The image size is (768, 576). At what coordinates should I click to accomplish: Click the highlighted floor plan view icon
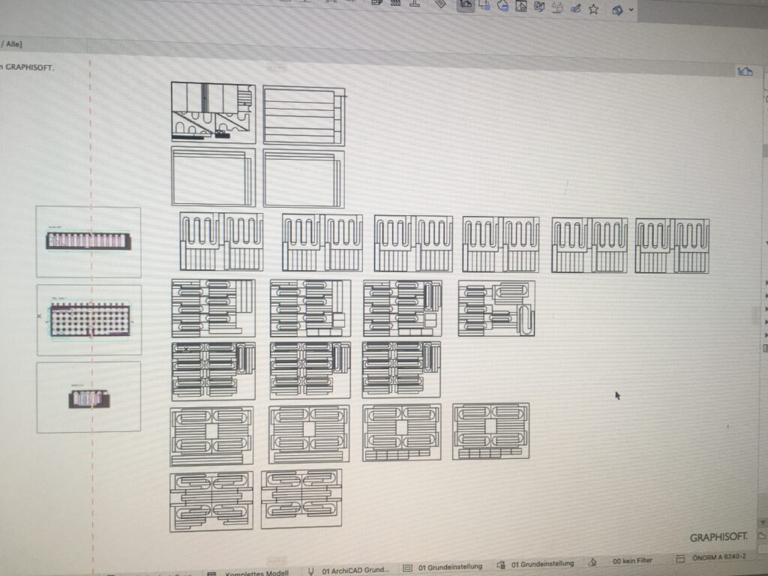tap(466, 7)
